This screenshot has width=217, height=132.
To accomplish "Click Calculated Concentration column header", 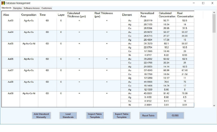I will click(x=167, y=15).
